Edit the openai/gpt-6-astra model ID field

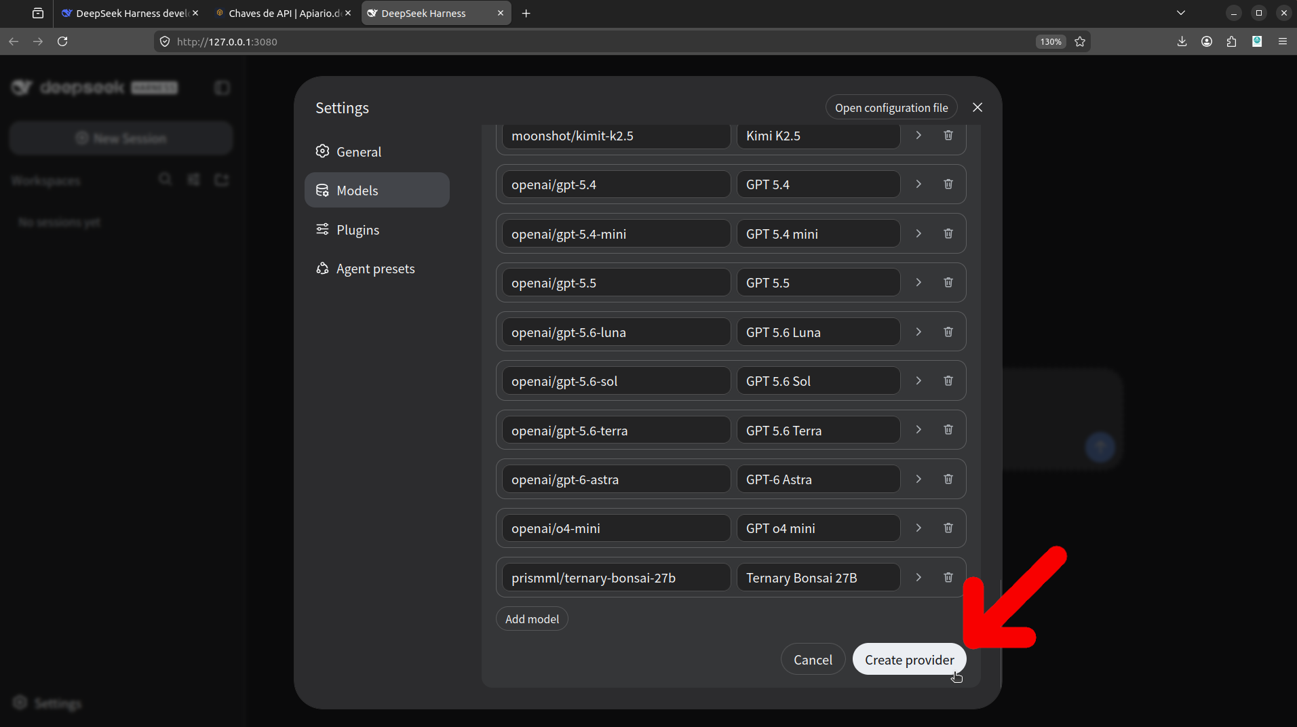click(616, 479)
